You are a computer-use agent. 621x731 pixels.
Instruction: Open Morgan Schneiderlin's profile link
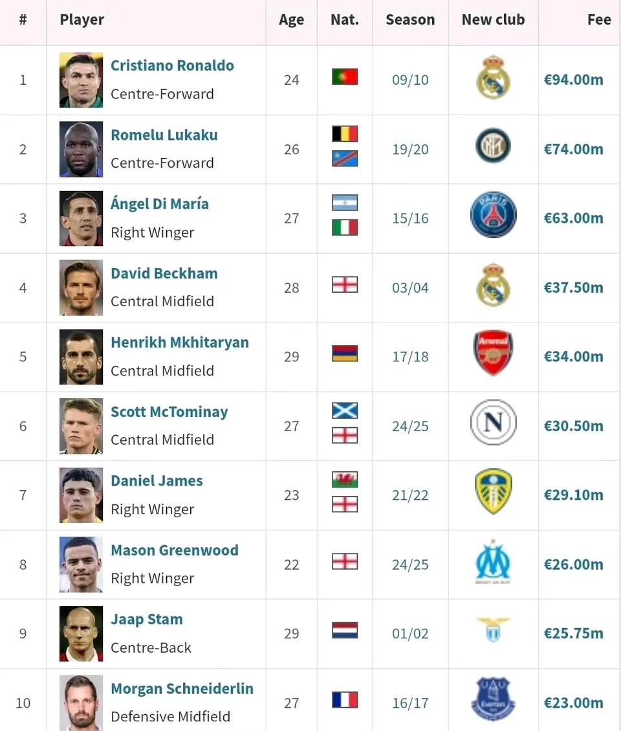pyautogui.click(x=182, y=688)
